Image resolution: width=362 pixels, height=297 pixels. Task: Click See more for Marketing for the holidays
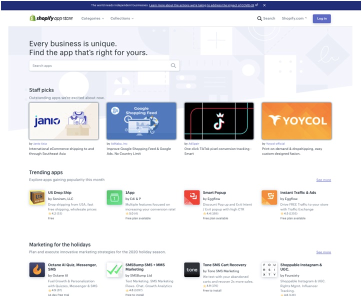[323, 252]
